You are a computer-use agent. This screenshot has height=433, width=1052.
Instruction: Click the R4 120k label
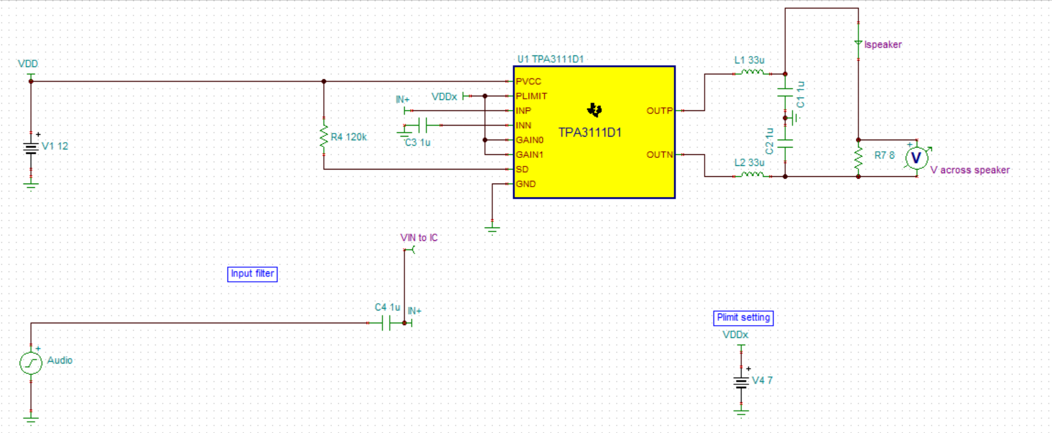click(348, 137)
